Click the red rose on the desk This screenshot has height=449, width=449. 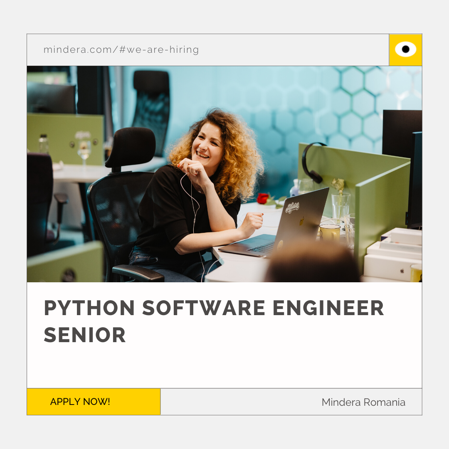pyautogui.click(x=263, y=198)
